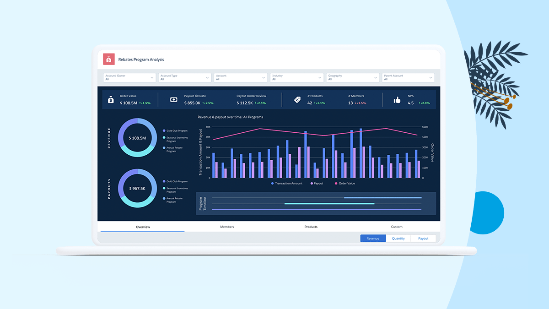The width and height of the screenshot is (549, 309).
Task: Open the Account Owner filter dropdown
Action: pyautogui.click(x=129, y=78)
